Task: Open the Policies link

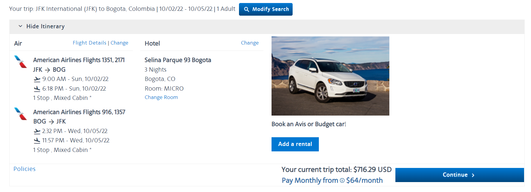Action: pos(24,169)
